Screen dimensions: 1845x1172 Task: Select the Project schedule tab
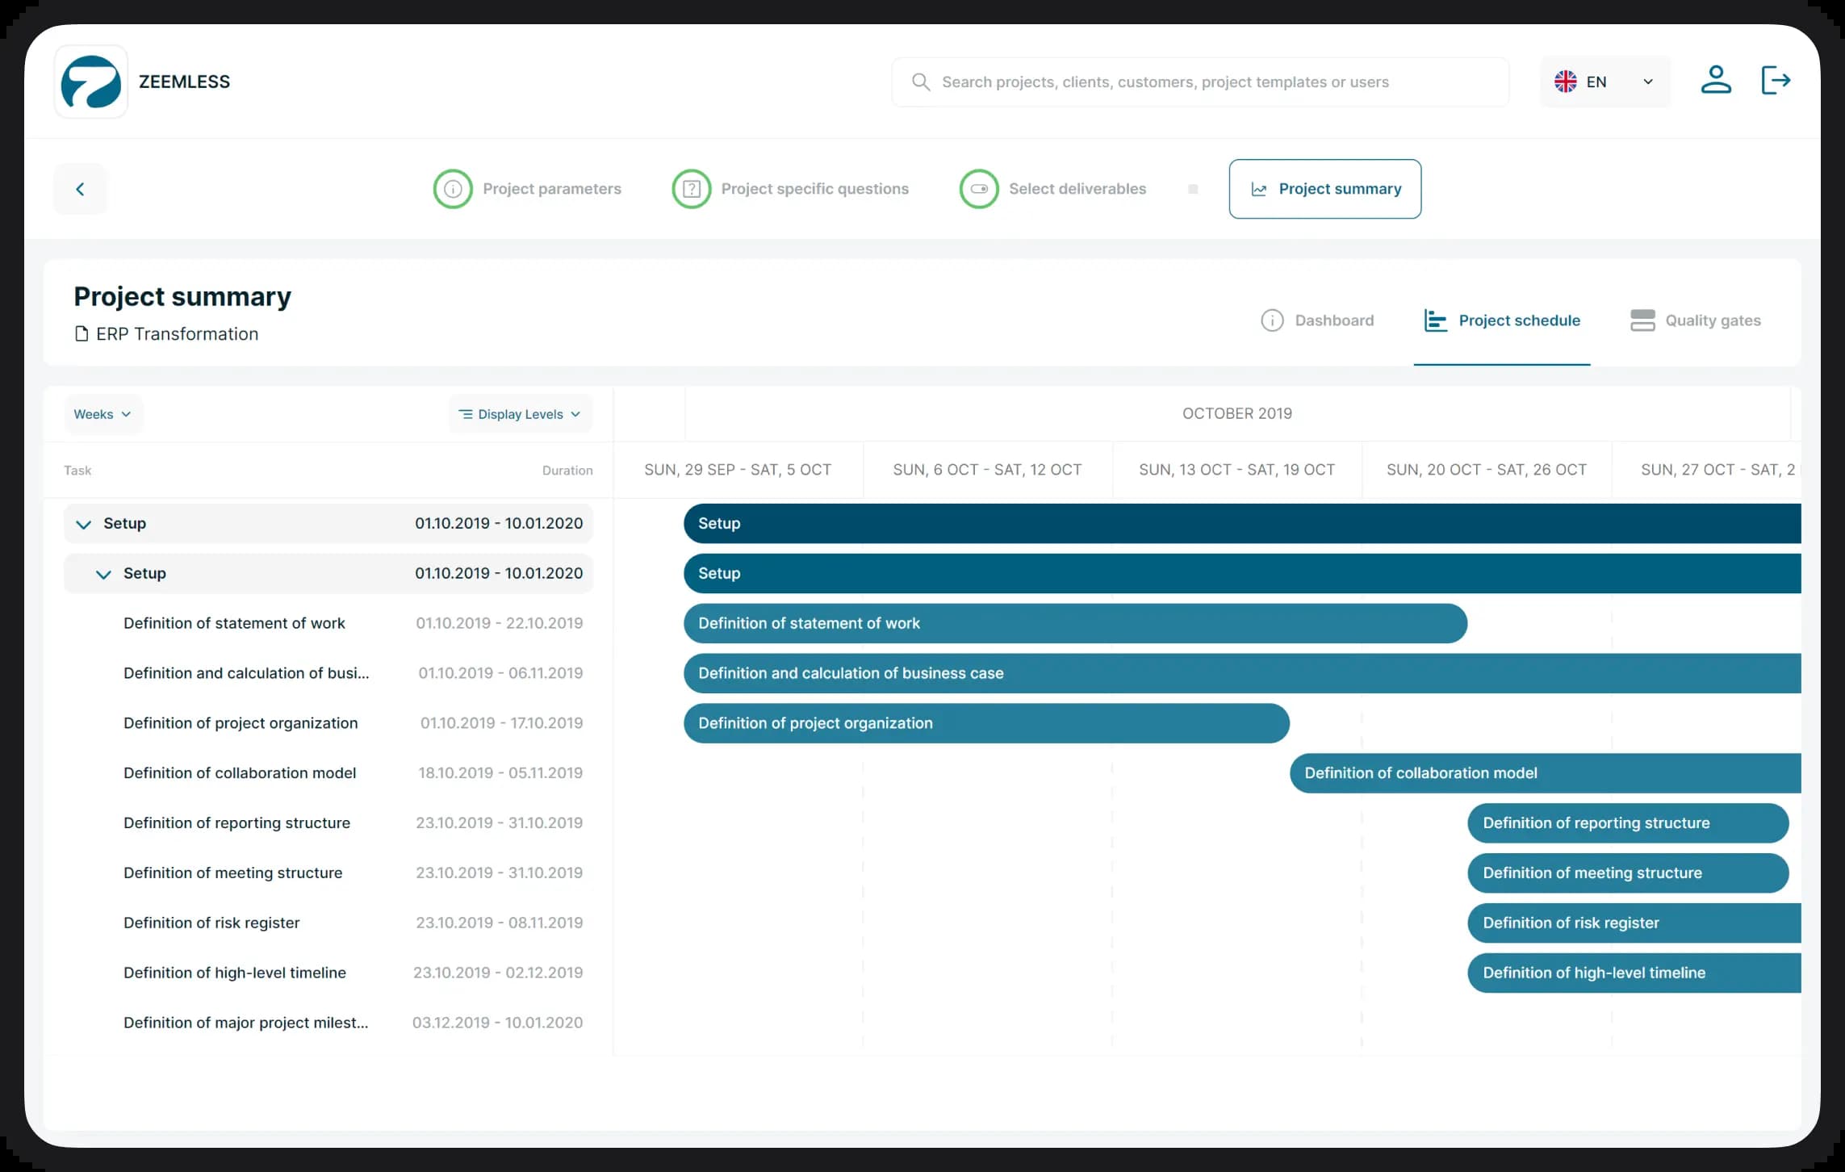click(1502, 320)
